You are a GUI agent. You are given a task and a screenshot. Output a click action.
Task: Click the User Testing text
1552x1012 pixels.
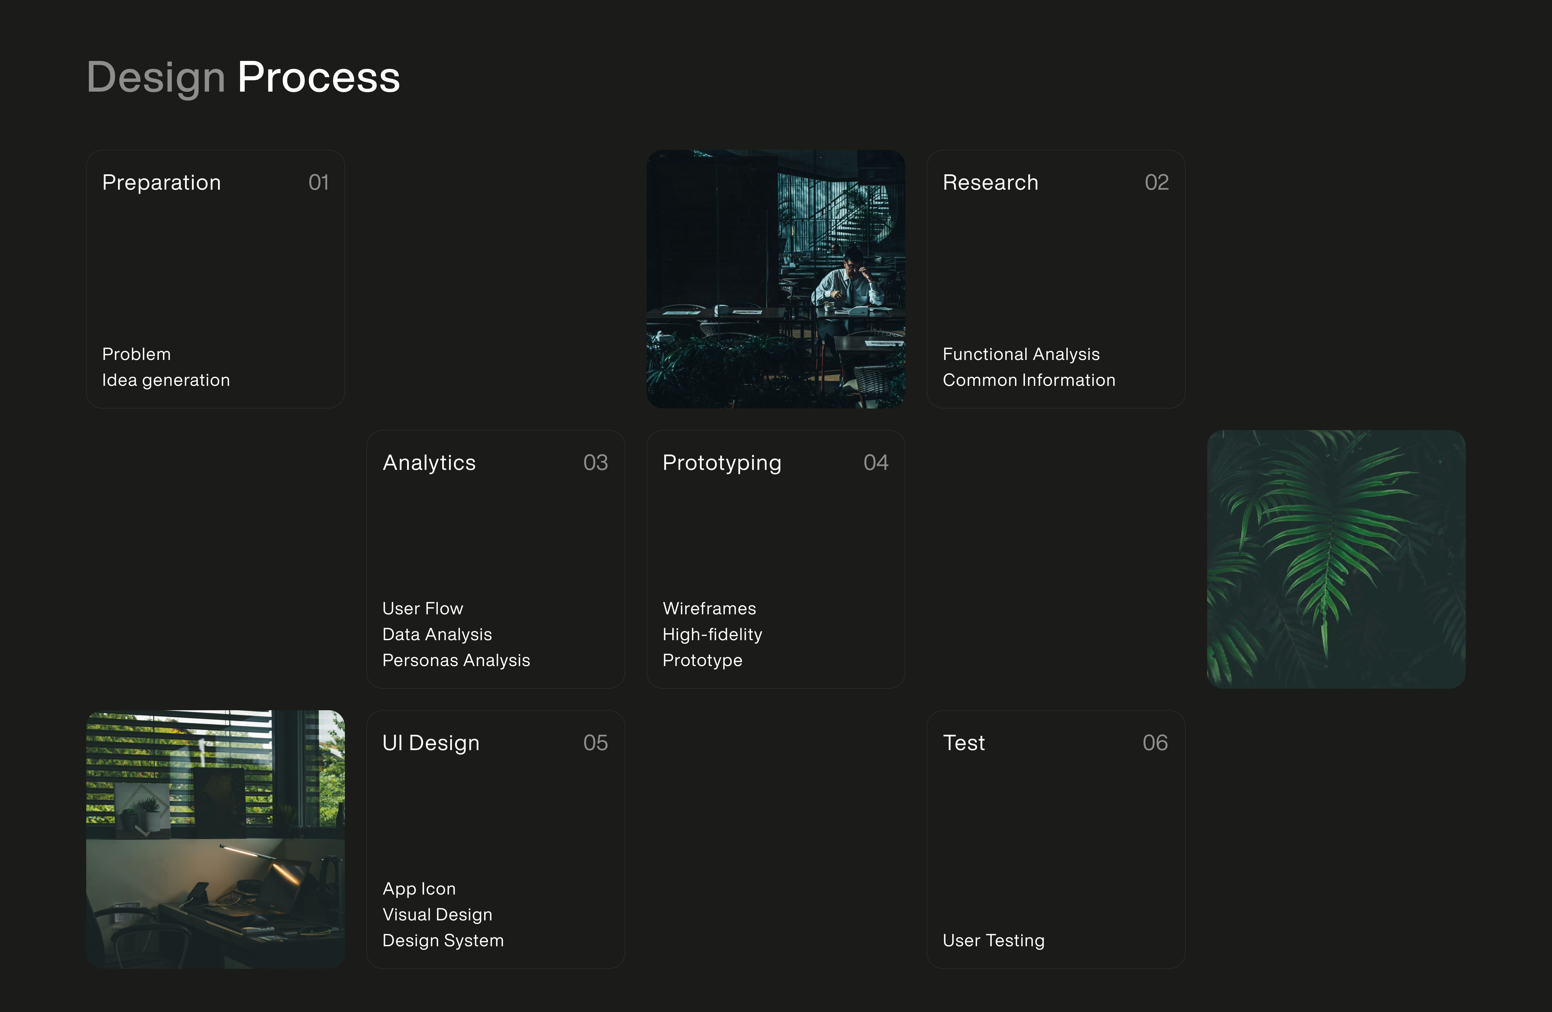[x=993, y=941]
